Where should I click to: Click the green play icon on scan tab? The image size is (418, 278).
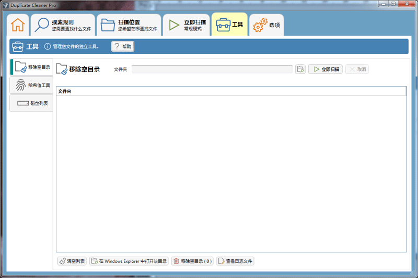pos(174,25)
